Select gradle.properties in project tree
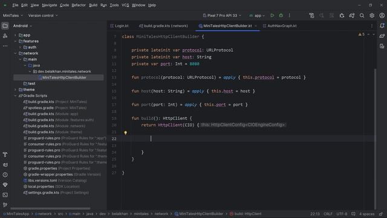Viewport: 387px width, 218px height. point(56,168)
